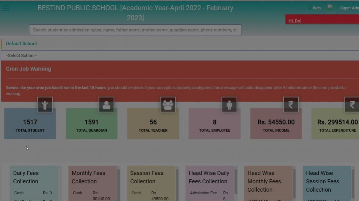Viewport: 359px width, 201px height.
Task: Click the user profile picture
Action: click(331, 8)
